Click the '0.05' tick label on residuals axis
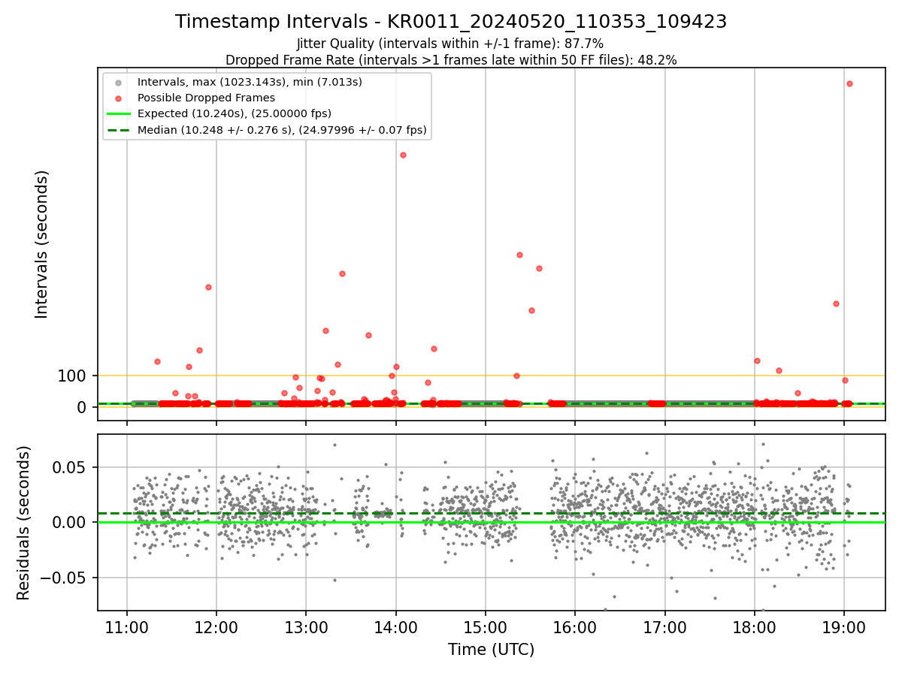This screenshot has width=902, height=676. [70, 467]
